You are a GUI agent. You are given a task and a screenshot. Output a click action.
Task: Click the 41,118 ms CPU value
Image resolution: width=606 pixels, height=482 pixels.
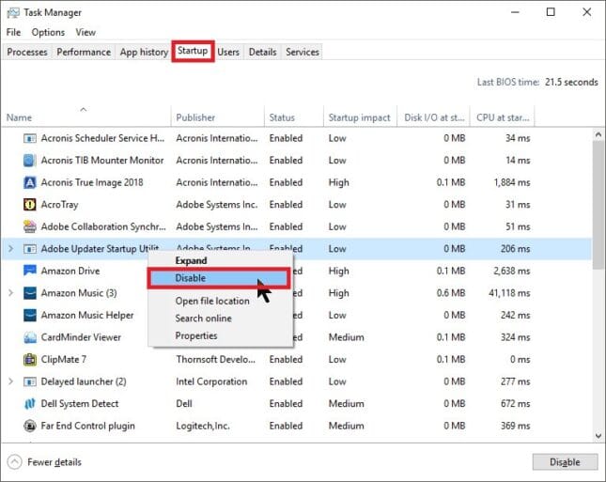[x=509, y=293]
